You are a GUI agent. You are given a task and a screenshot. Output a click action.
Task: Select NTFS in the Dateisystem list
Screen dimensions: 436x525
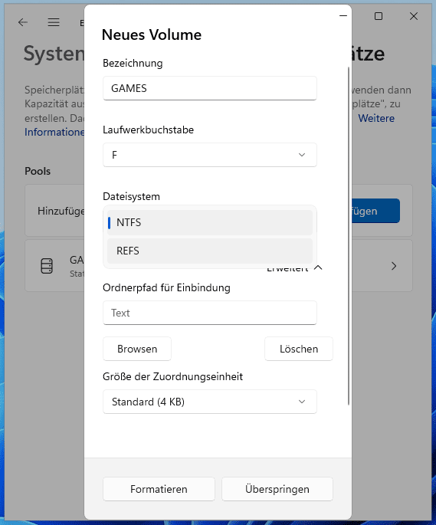click(210, 222)
